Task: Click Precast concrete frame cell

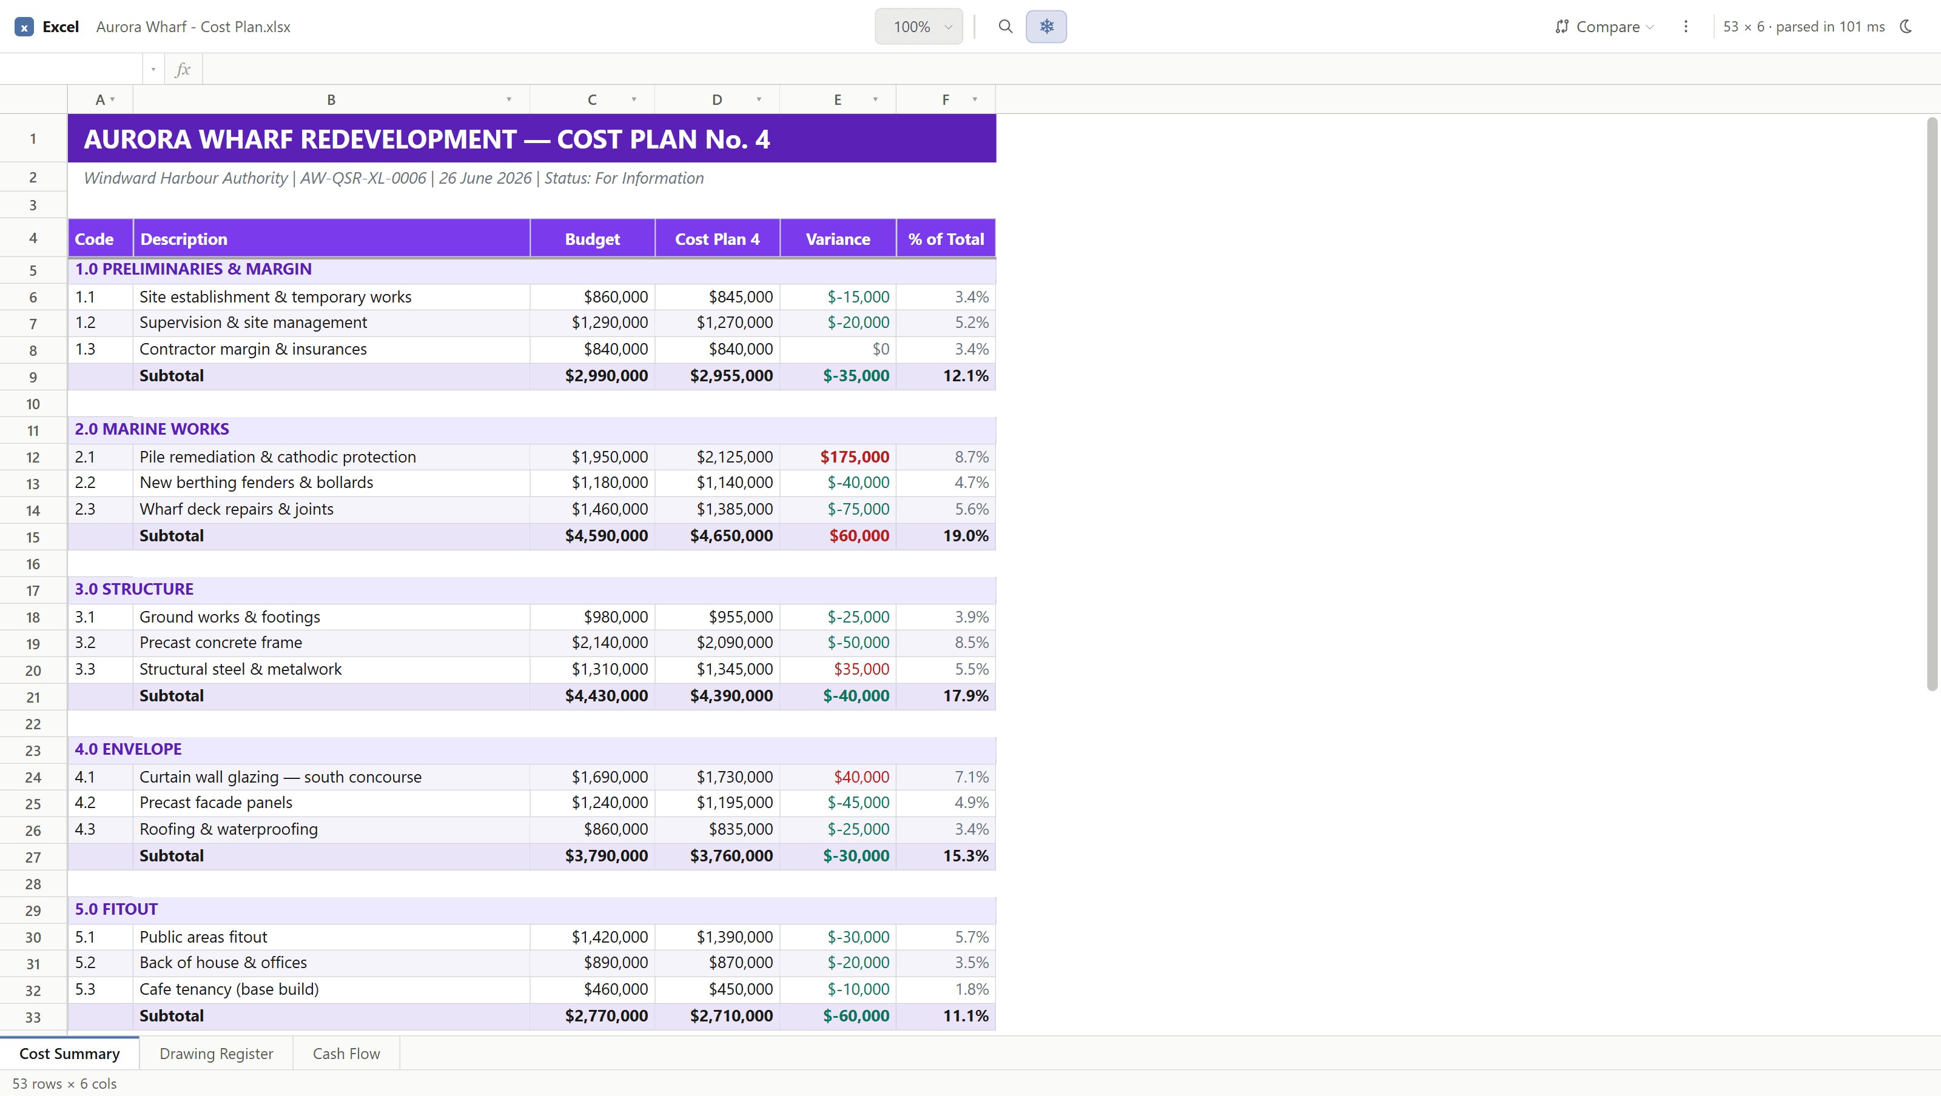Action: pos(332,643)
